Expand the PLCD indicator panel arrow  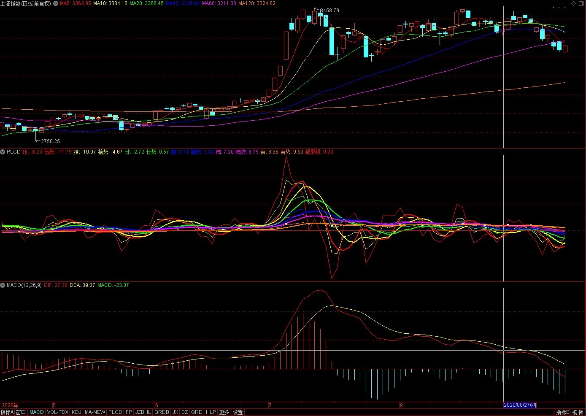(3, 152)
